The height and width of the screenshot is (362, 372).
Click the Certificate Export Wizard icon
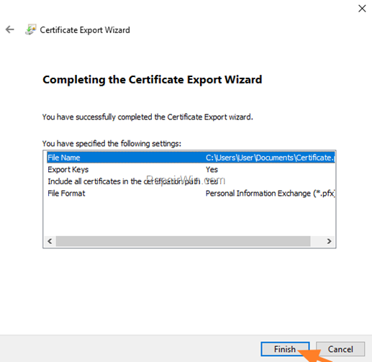(x=31, y=30)
